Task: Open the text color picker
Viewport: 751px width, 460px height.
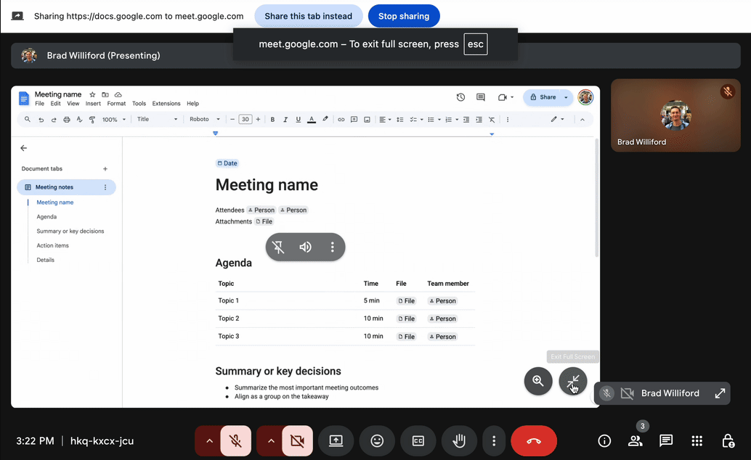Action: coord(312,120)
